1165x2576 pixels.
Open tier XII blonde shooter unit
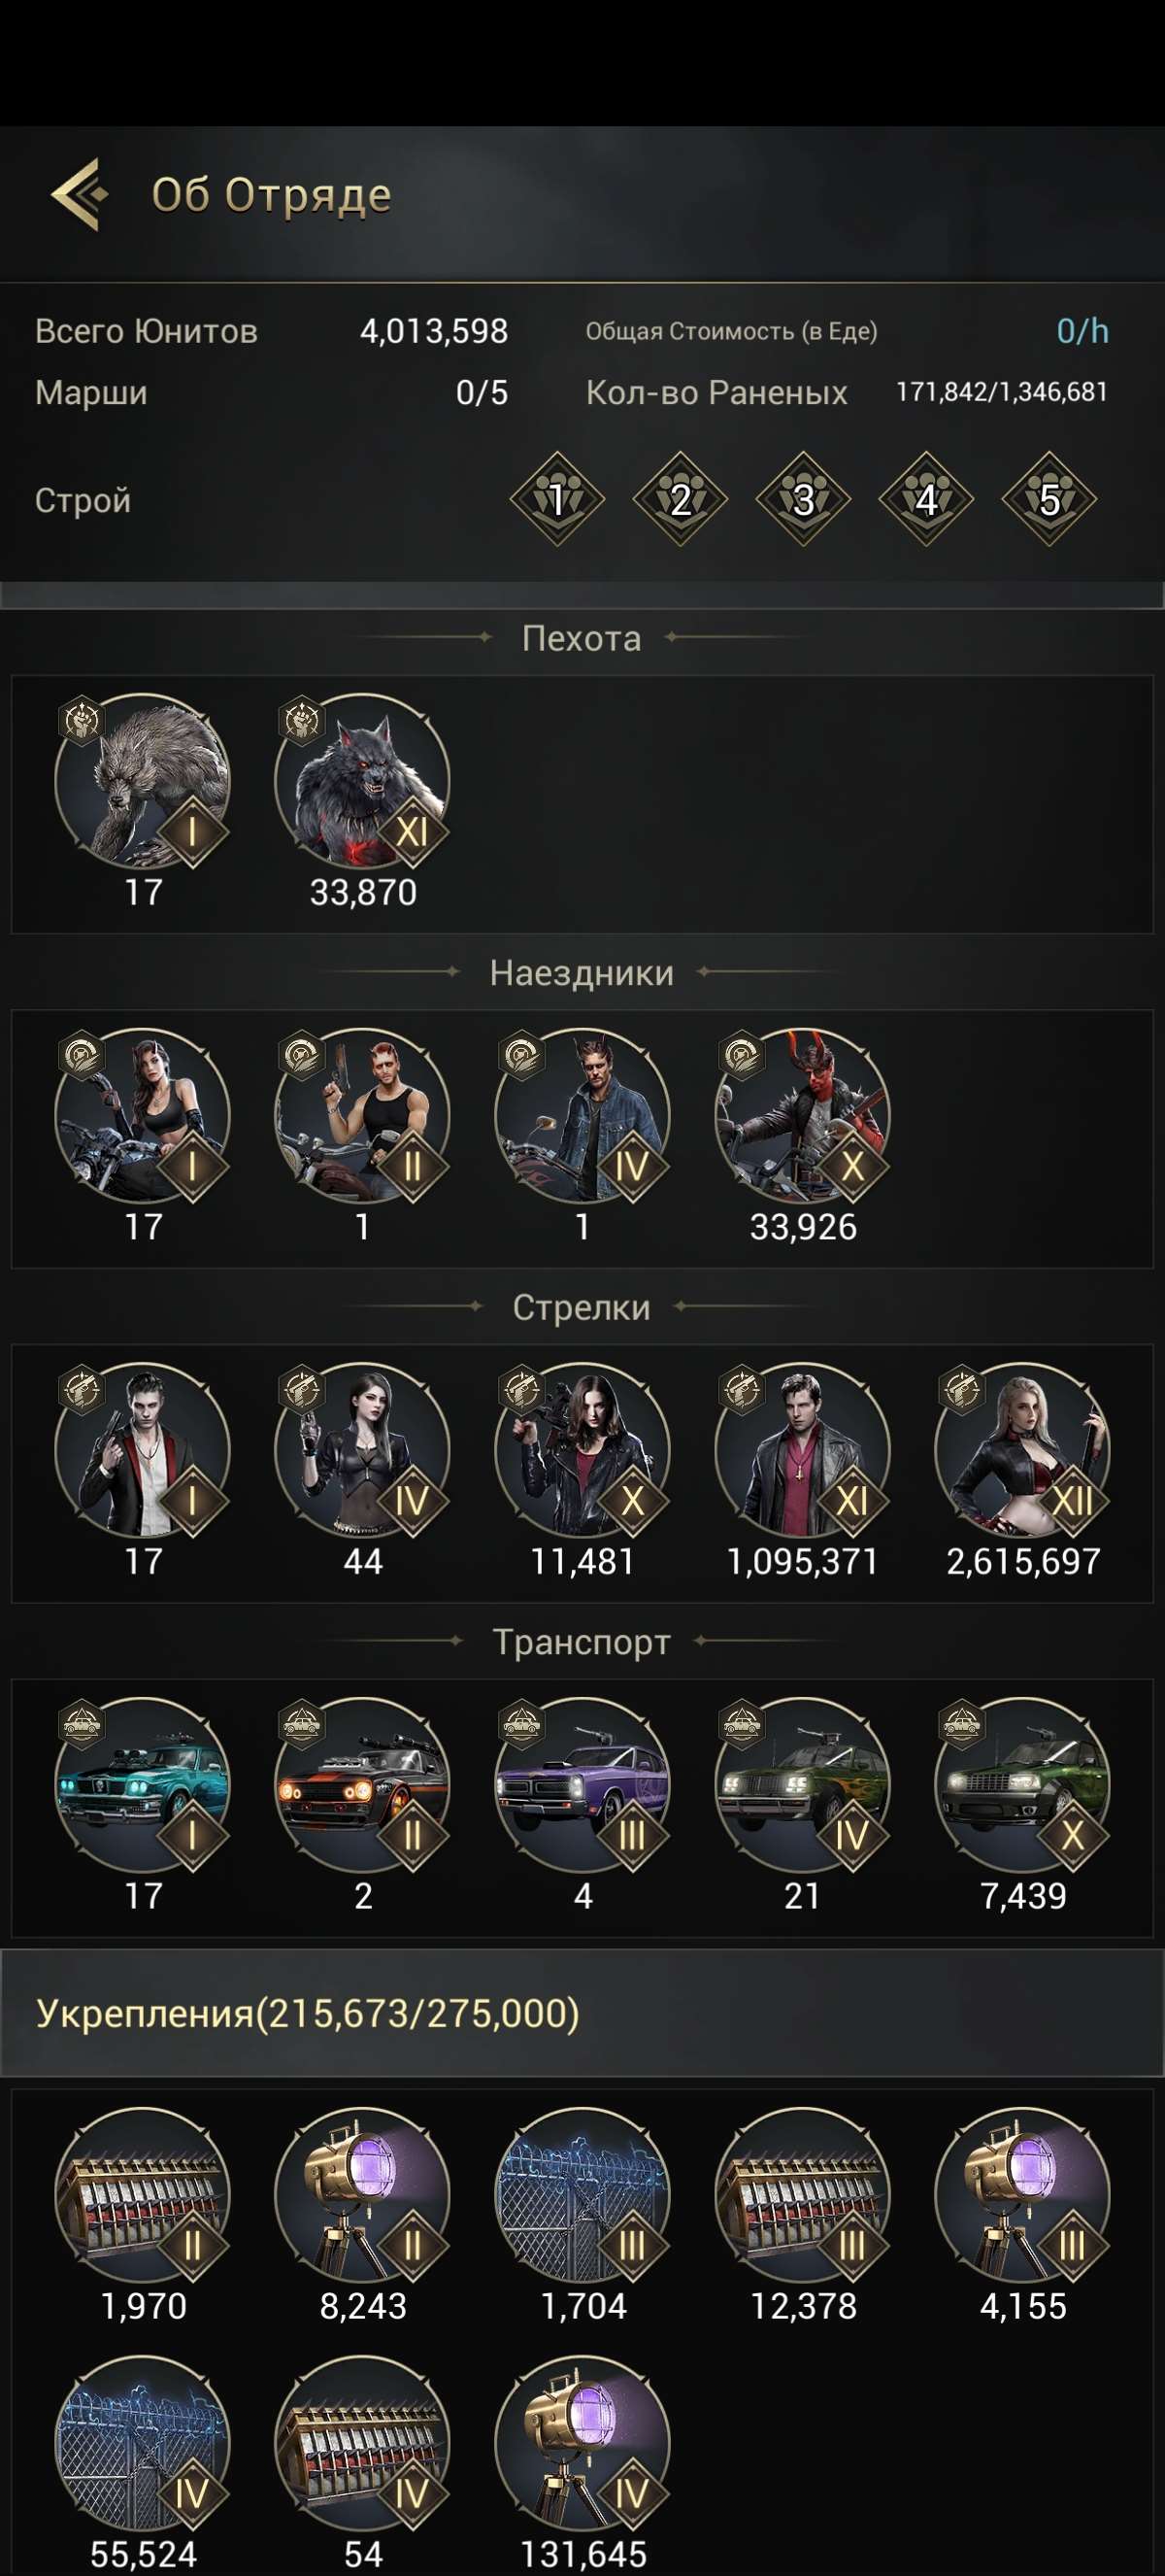pos(1022,1451)
